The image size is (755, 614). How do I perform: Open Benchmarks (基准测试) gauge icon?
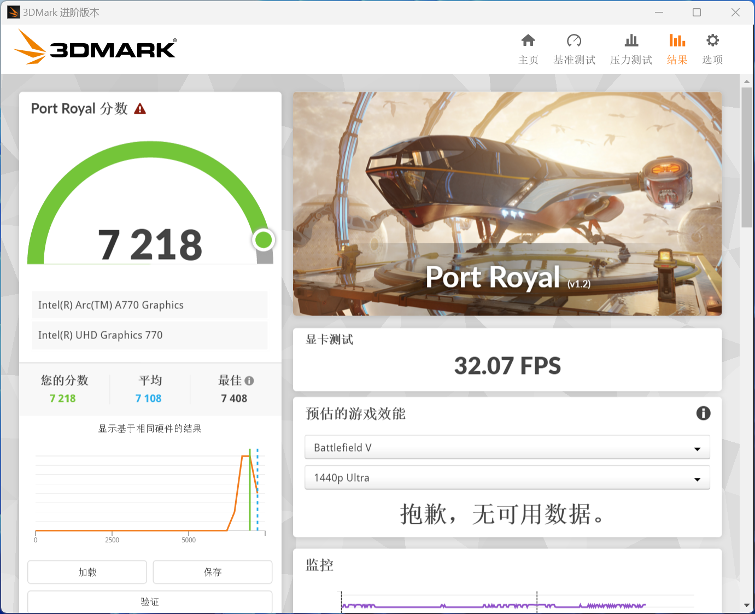(574, 41)
